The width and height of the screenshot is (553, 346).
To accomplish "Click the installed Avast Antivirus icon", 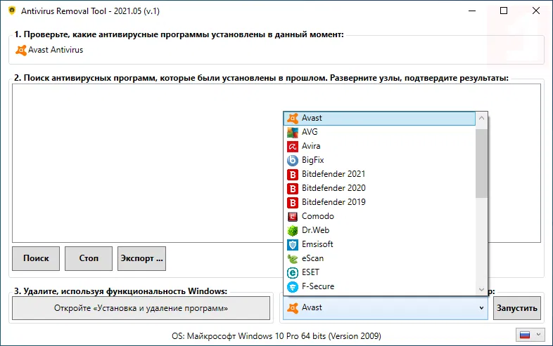I will (x=21, y=51).
